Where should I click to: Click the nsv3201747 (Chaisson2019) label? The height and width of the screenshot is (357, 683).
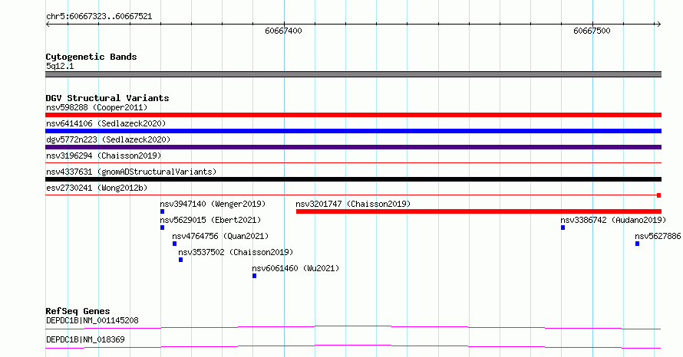[x=353, y=204]
